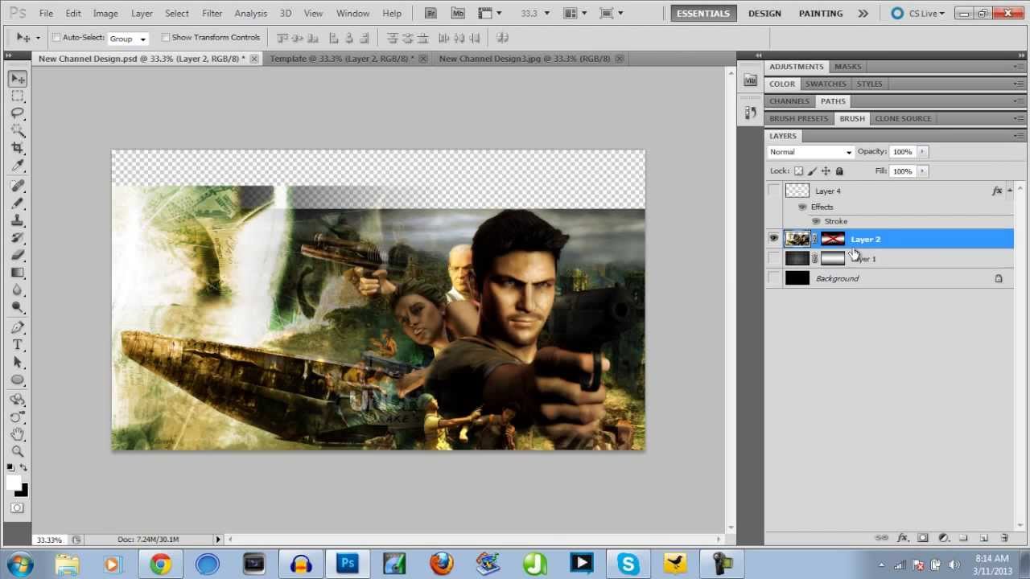Select the Quick Selection tool

point(18,131)
